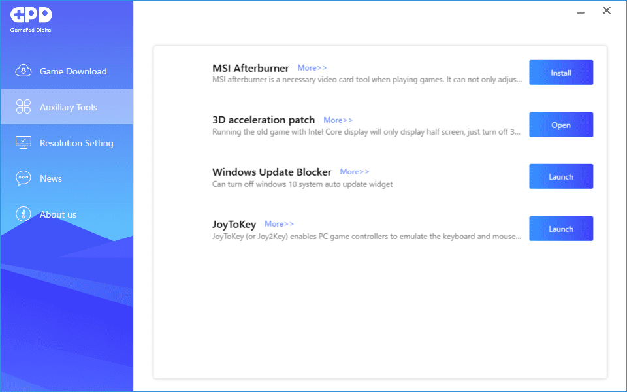
Task: Launch Windows Update Blocker
Action: click(561, 176)
